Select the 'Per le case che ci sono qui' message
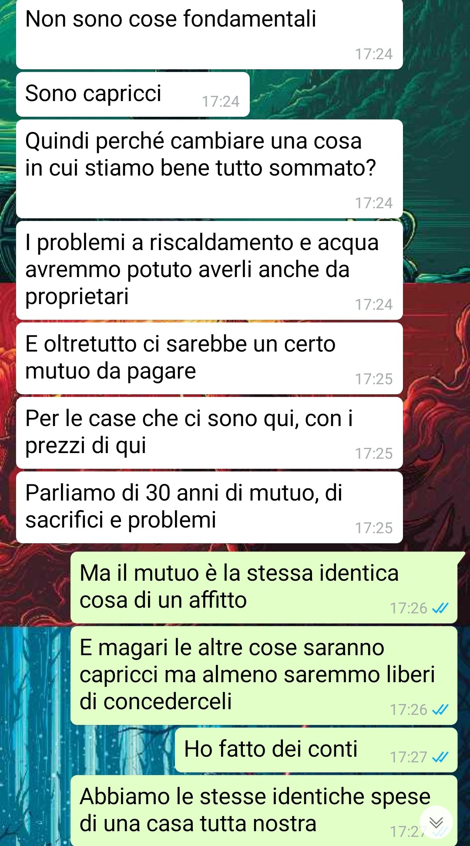The height and width of the screenshot is (846, 470). 209,433
